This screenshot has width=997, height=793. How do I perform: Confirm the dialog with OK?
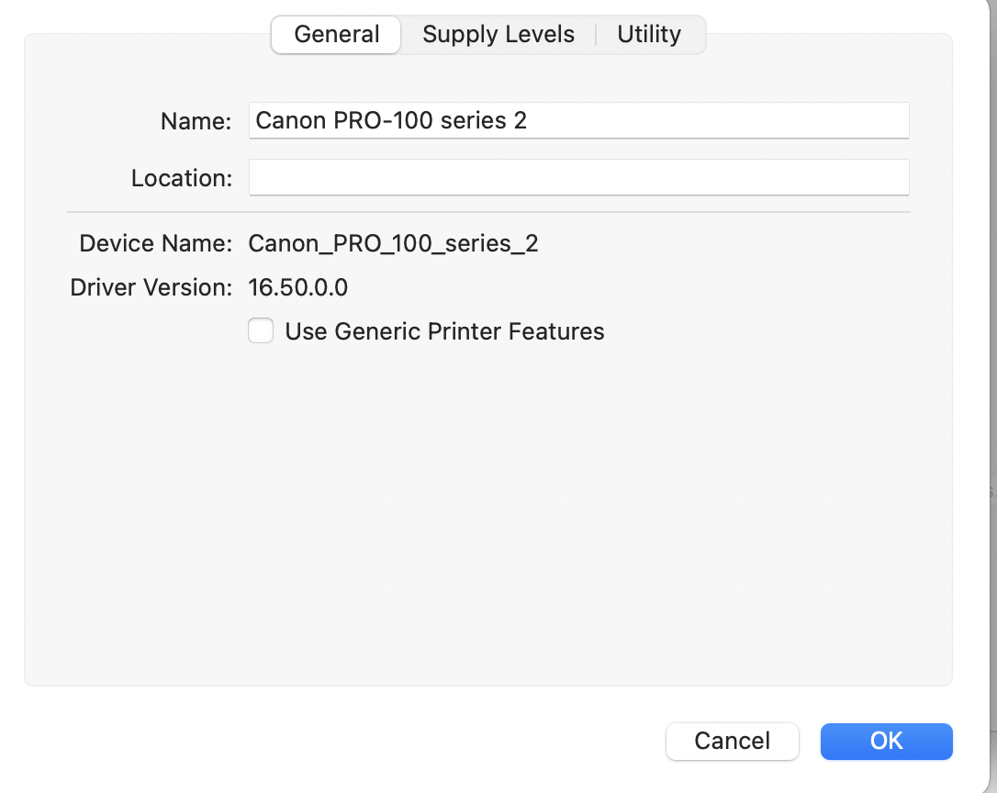tap(886, 741)
